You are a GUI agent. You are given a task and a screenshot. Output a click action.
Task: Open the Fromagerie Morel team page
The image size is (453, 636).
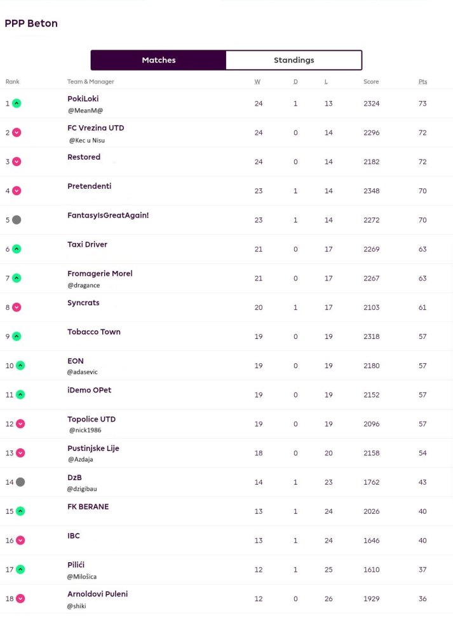100,273
